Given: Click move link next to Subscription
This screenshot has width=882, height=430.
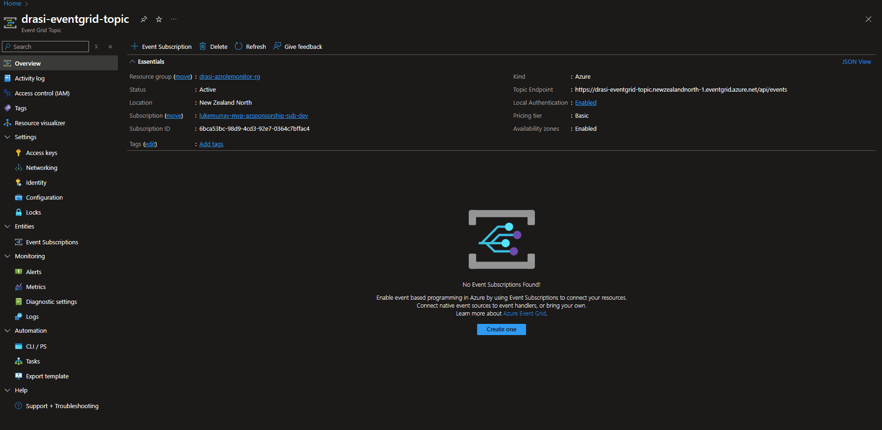Looking at the screenshot, I should [x=174, y=115].
